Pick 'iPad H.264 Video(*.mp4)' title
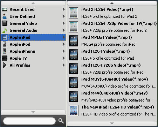Screen dimensions: 158x127 coord(105,51)
